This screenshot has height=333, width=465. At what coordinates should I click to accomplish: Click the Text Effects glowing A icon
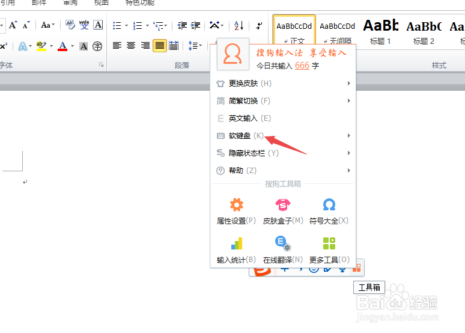(x=23, y=46)
